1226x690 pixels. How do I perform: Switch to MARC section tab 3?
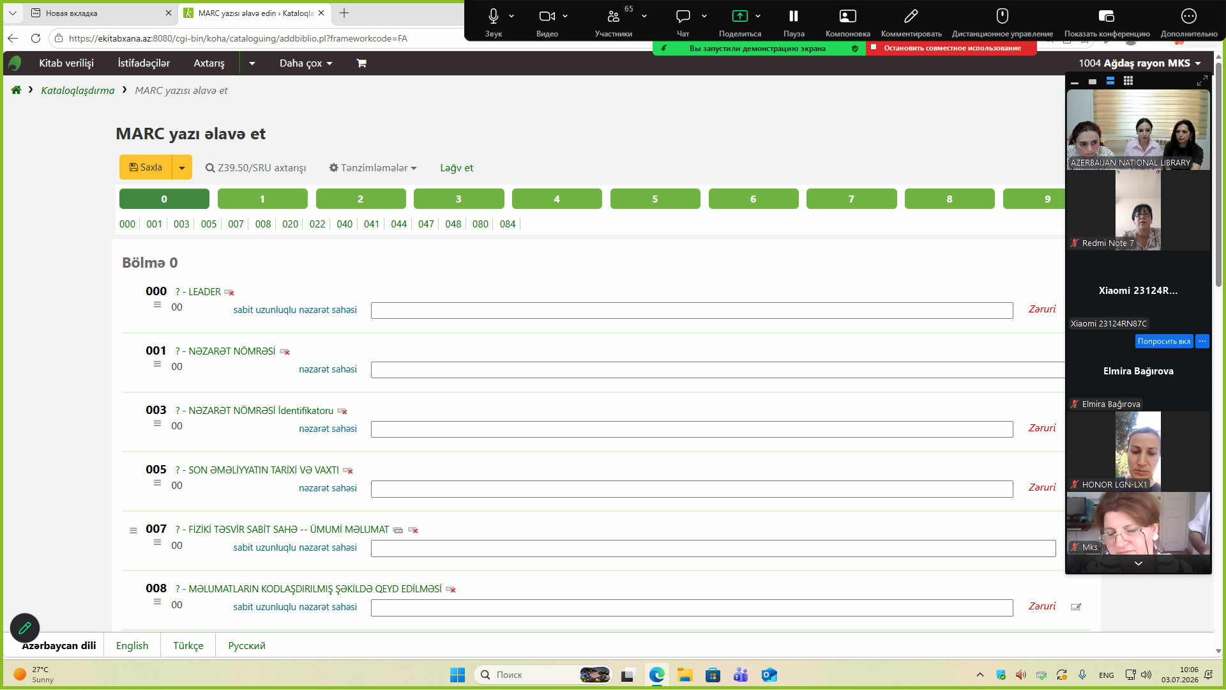(x=458, y=199)
